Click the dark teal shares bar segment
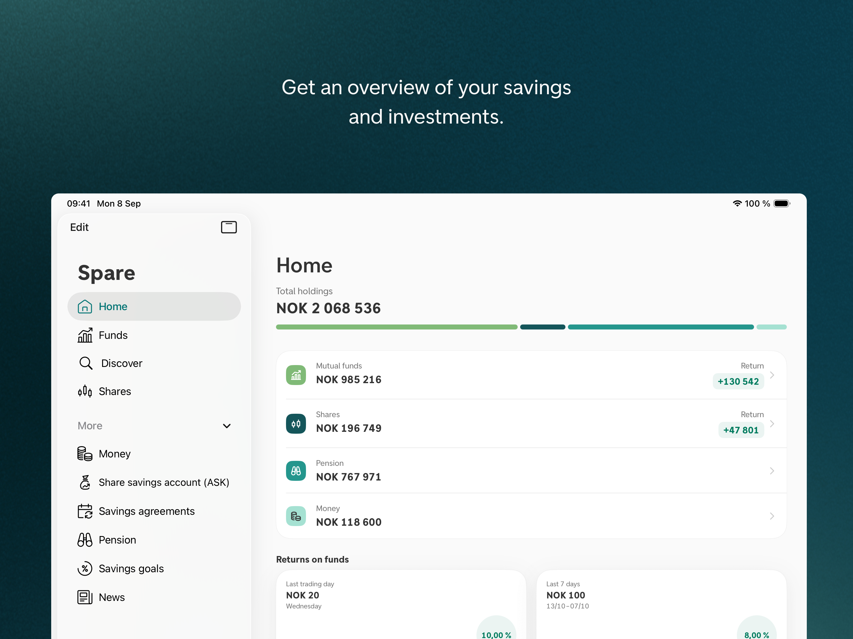Viewport: 853px width, 639px height. click(x=543, y=327)
